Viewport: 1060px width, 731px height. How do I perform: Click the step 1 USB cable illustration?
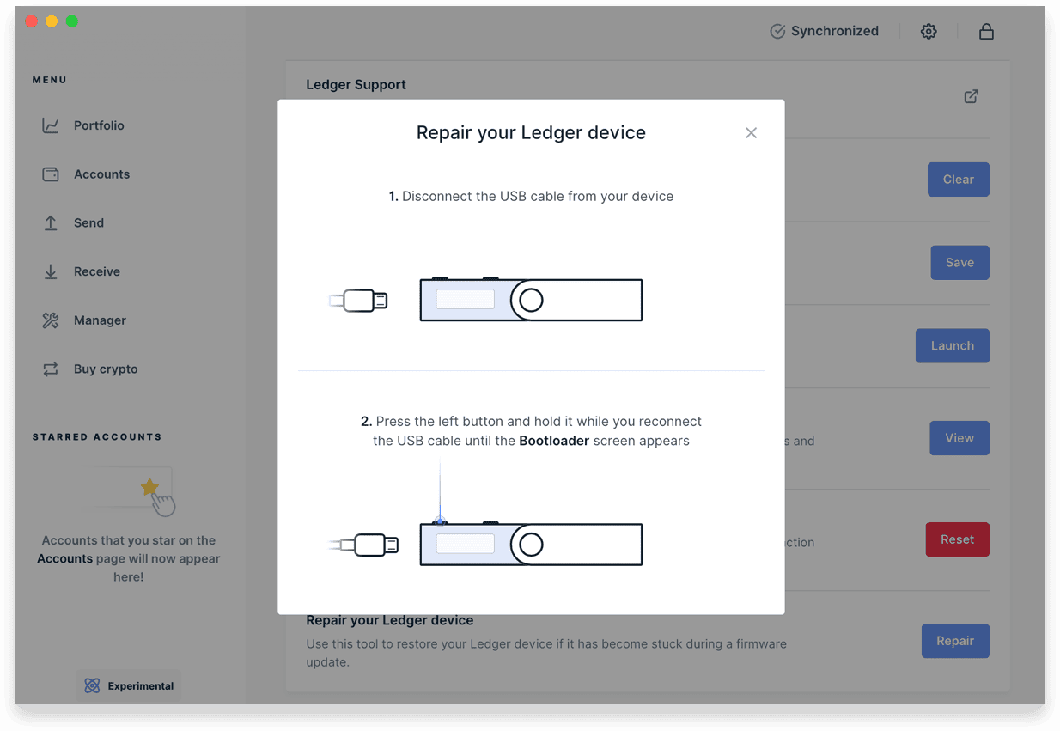tap(358, 301)
